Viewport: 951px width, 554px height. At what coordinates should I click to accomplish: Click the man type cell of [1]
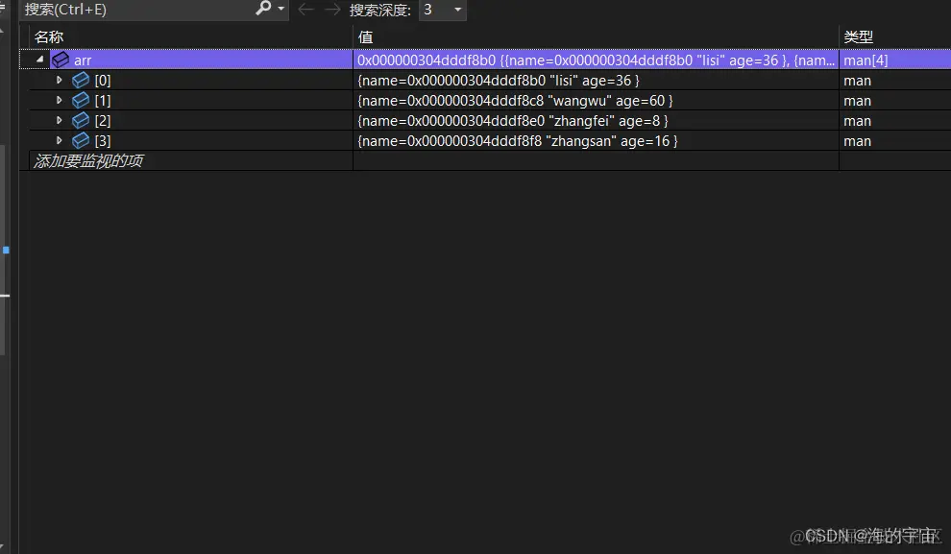[x=857, y=101]
